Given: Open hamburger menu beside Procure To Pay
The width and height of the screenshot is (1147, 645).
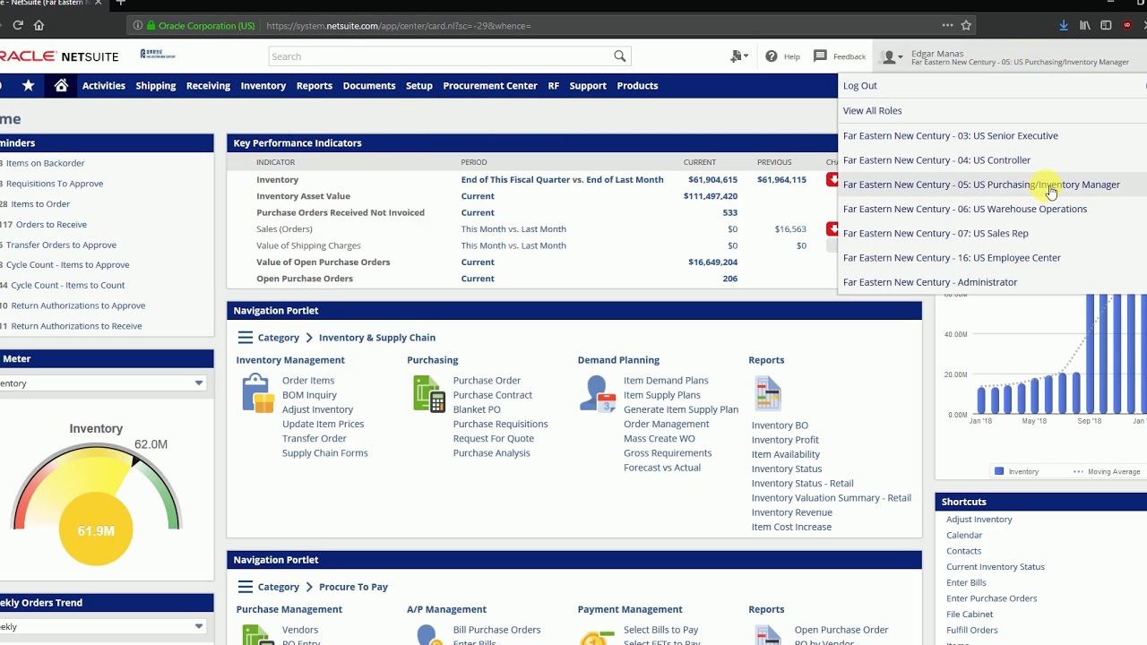Looking at the screenshot, I should tap(246, 587).
